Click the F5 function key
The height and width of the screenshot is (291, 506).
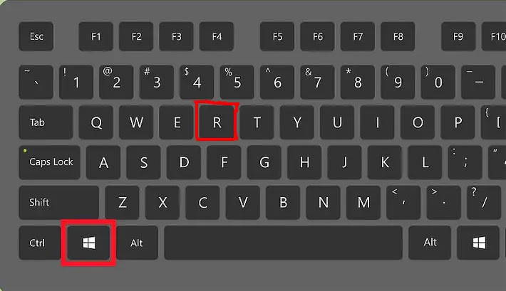(x=277, y=36)
